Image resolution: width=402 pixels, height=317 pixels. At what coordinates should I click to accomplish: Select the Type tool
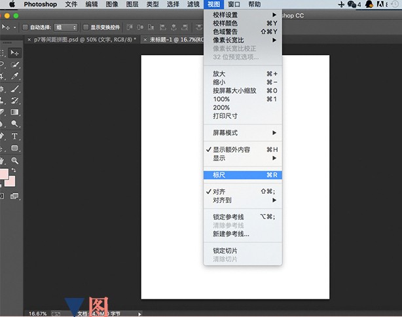click(15, 136)
